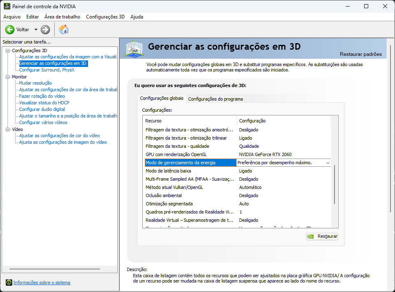This screenshot has width=395, height=292.
Task: Click the NVIDIA Control Panel title bar icon
Action: (7, 6)
